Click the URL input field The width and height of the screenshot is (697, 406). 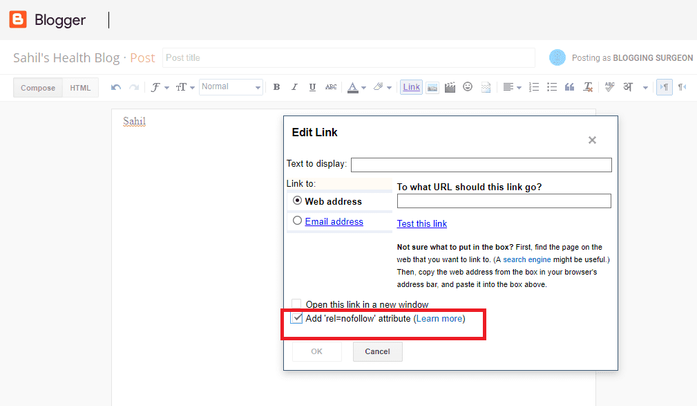[x=504, y=201]
